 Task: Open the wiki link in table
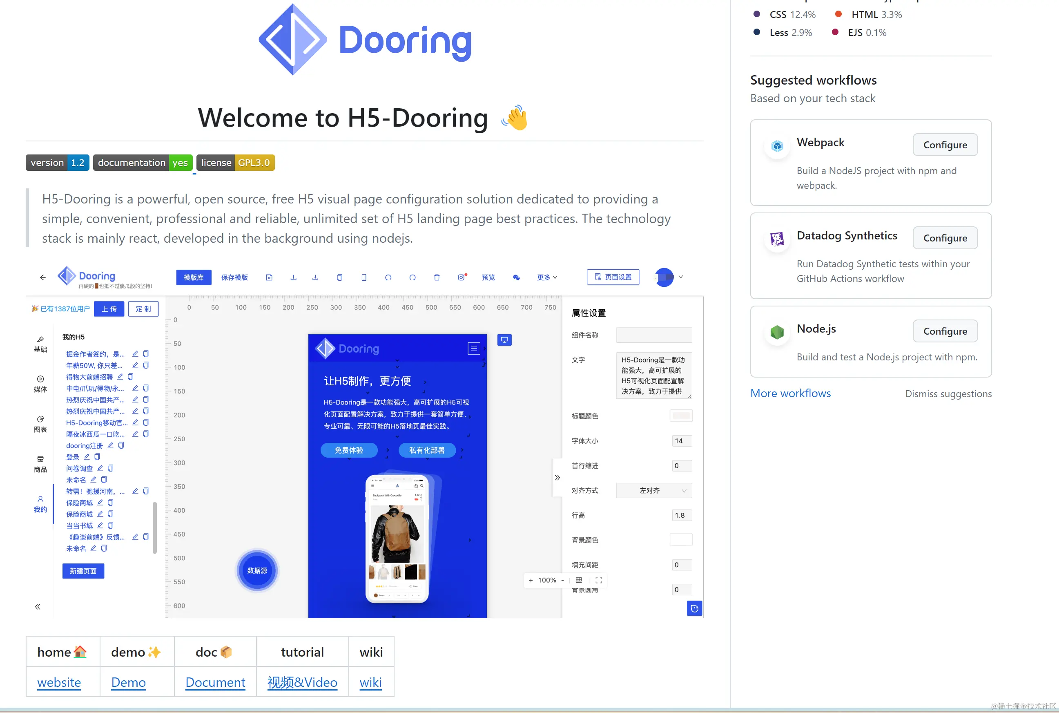(x=371, y=682)
